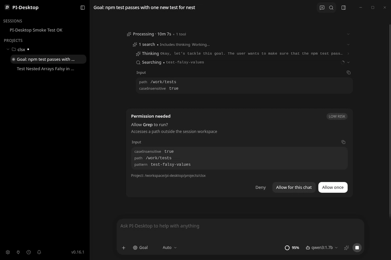Open clsx project folder
Viewport: 391px width, 260px height.
19,49
